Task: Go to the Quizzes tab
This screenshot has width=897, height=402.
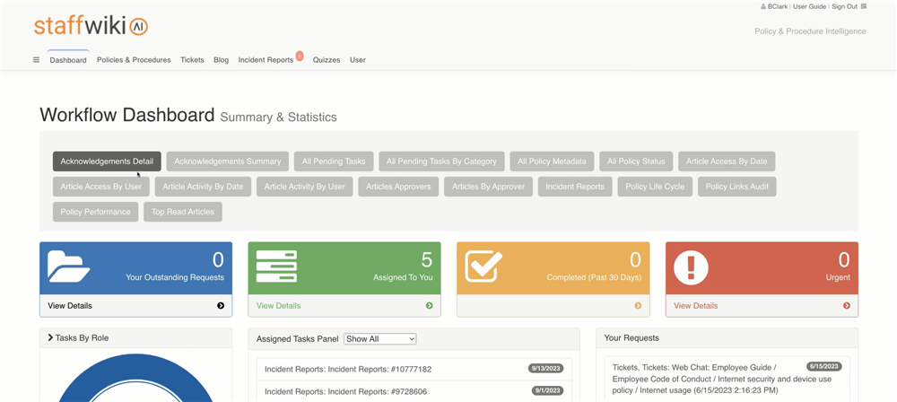Action: (x=327, y=60)
